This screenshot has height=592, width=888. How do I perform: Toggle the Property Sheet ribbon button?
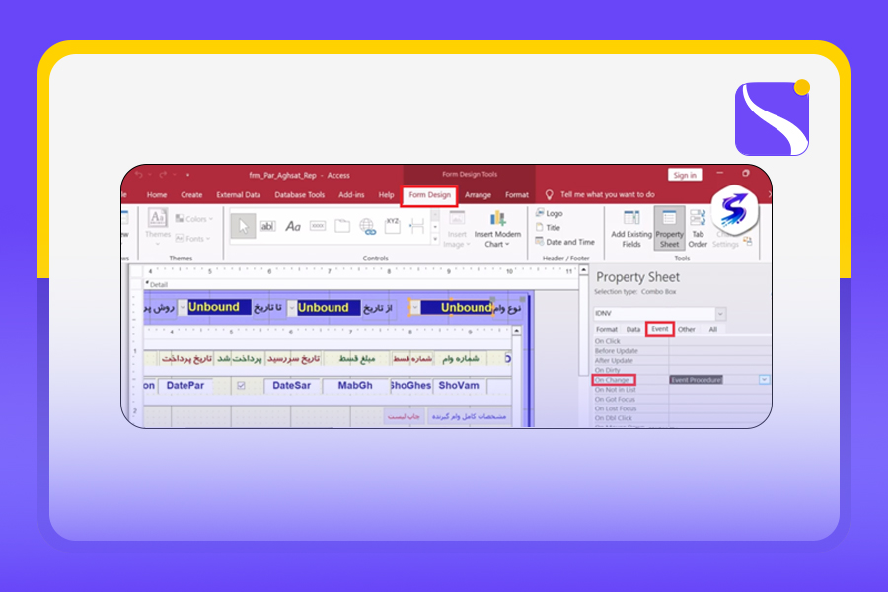(x=669, y=228)
